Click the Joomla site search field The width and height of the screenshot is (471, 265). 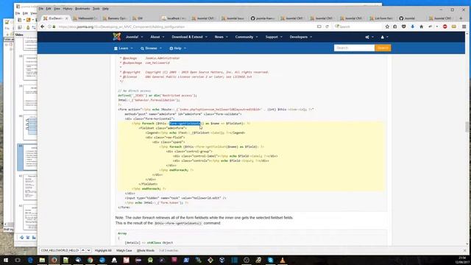click(x=354, y=48)
